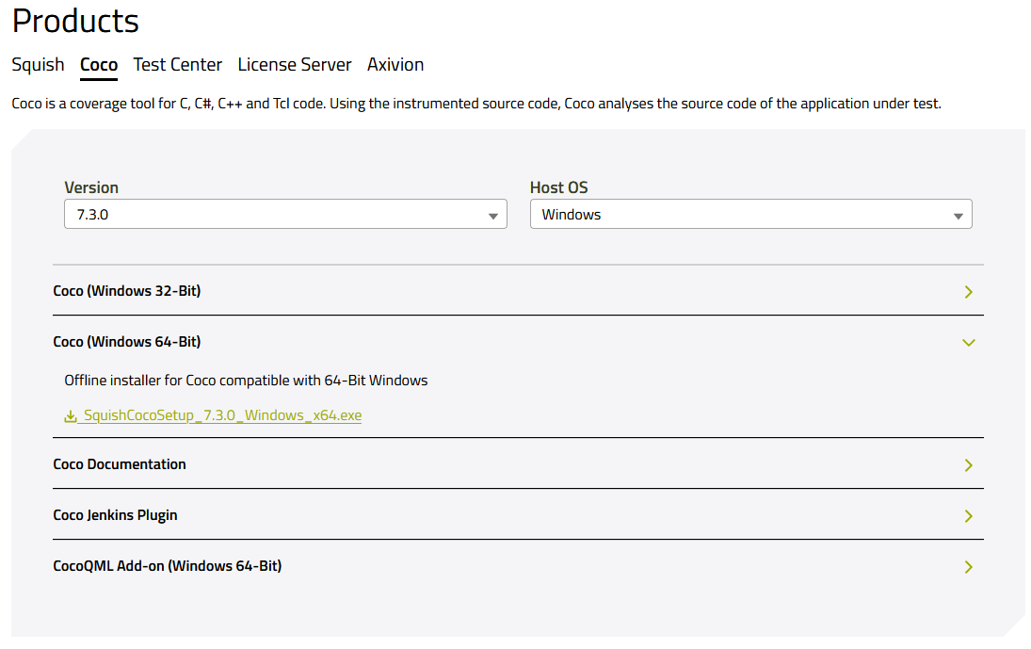Screen dimensions: 1031x649
Task: Click the chevron on CocoQML Add-on row
Action: click(968, 567)
